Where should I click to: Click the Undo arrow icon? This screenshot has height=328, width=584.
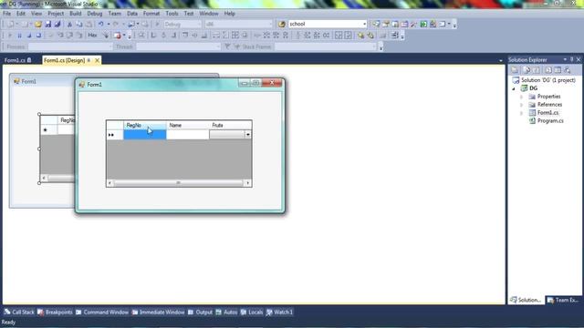pyautogui.click(x=100, y=25)
